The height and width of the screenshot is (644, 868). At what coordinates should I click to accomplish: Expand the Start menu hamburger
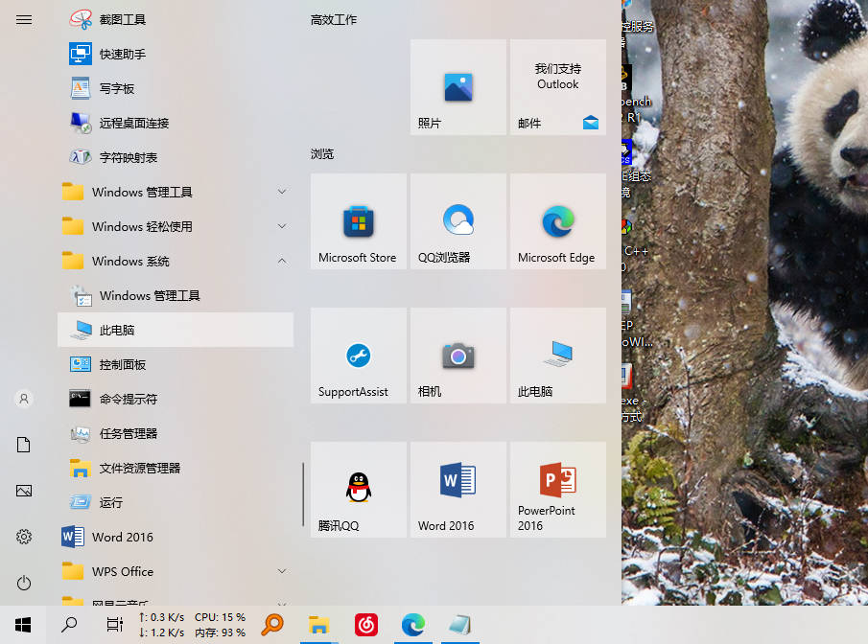tap(23, 19)
